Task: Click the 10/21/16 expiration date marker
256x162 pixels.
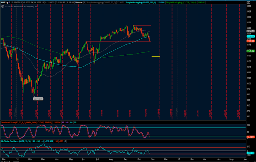Action: coord(146,112)
